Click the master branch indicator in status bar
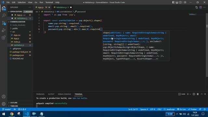The height and width of the screenshot is (117, 208). (7, 109)
